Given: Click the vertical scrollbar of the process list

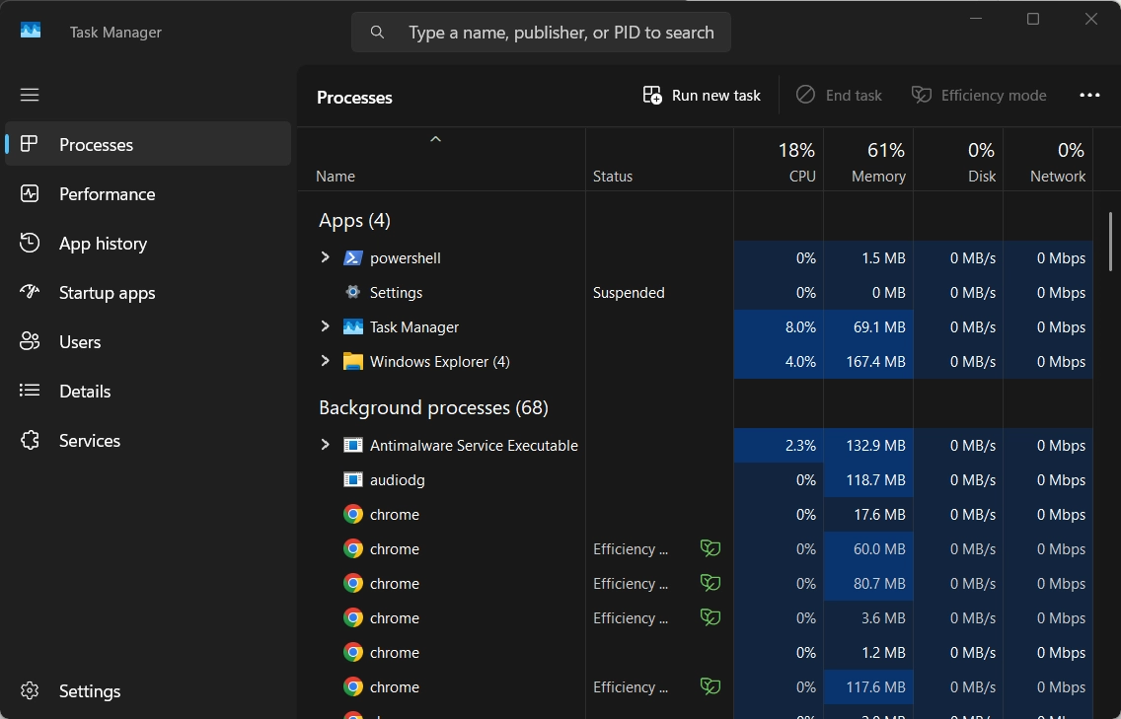Looking at the screenshot, I should click(1110, 242).
